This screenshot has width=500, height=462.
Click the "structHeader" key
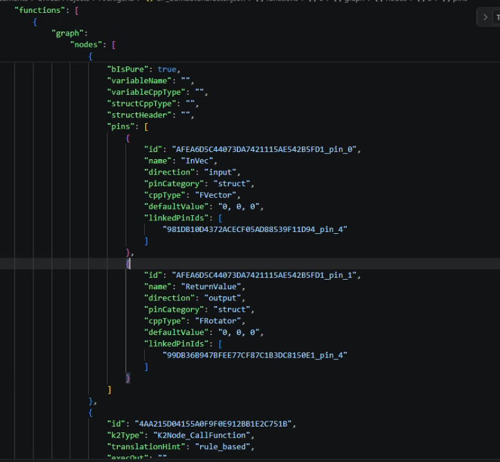139,115
